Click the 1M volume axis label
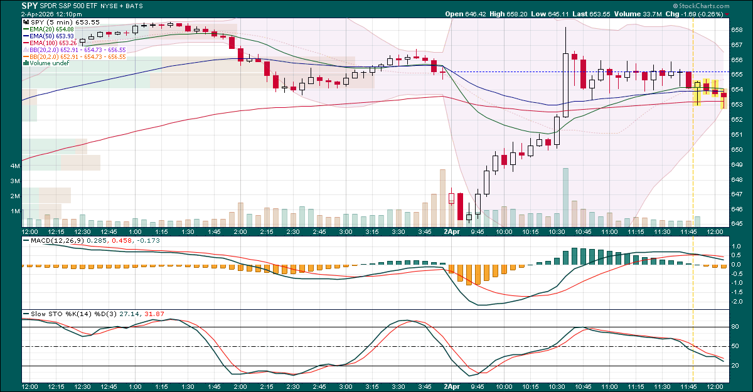The image size is (753, 392). pos(16,211)
